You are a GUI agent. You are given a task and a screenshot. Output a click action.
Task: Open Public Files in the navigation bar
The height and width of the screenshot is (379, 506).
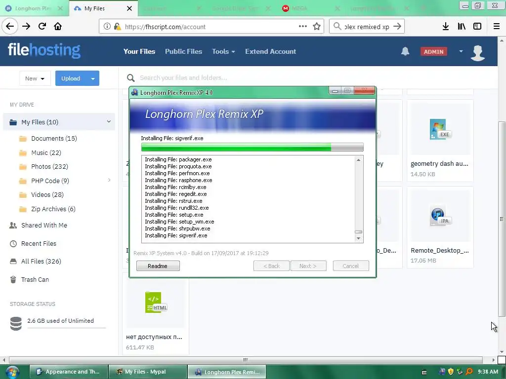[x=184, y=51]
